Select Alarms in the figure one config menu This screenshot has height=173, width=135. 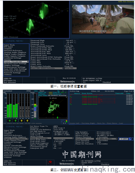point(7,60)
